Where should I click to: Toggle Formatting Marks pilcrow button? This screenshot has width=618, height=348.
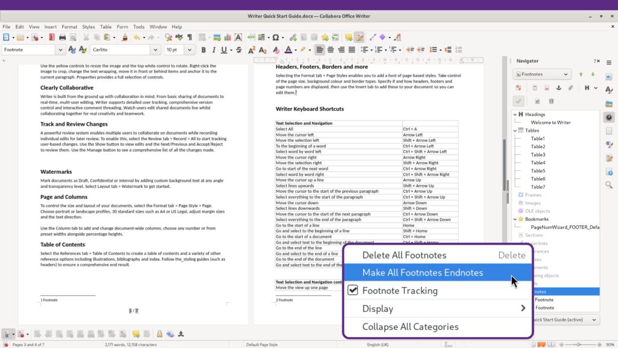point(190,37)
